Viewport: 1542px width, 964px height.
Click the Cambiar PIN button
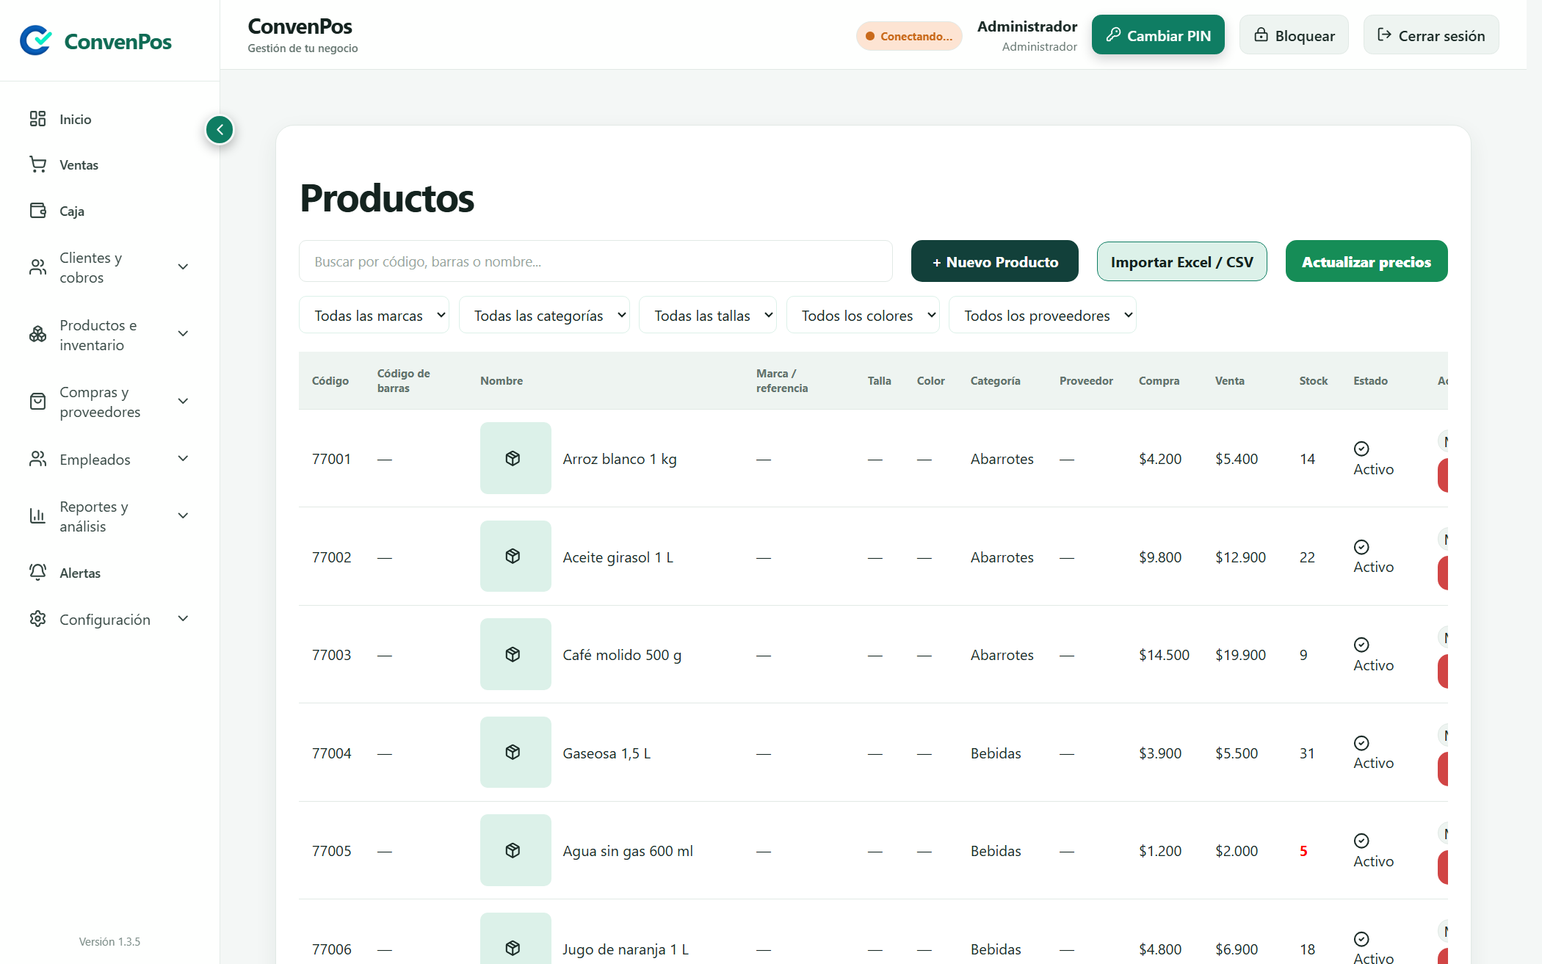tap(1158, 35)
